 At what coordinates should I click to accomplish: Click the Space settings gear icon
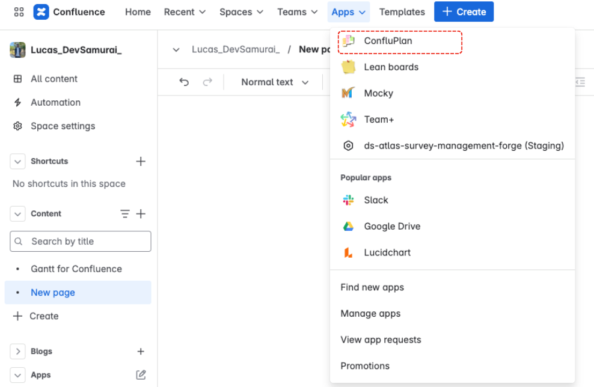(17, 126)
